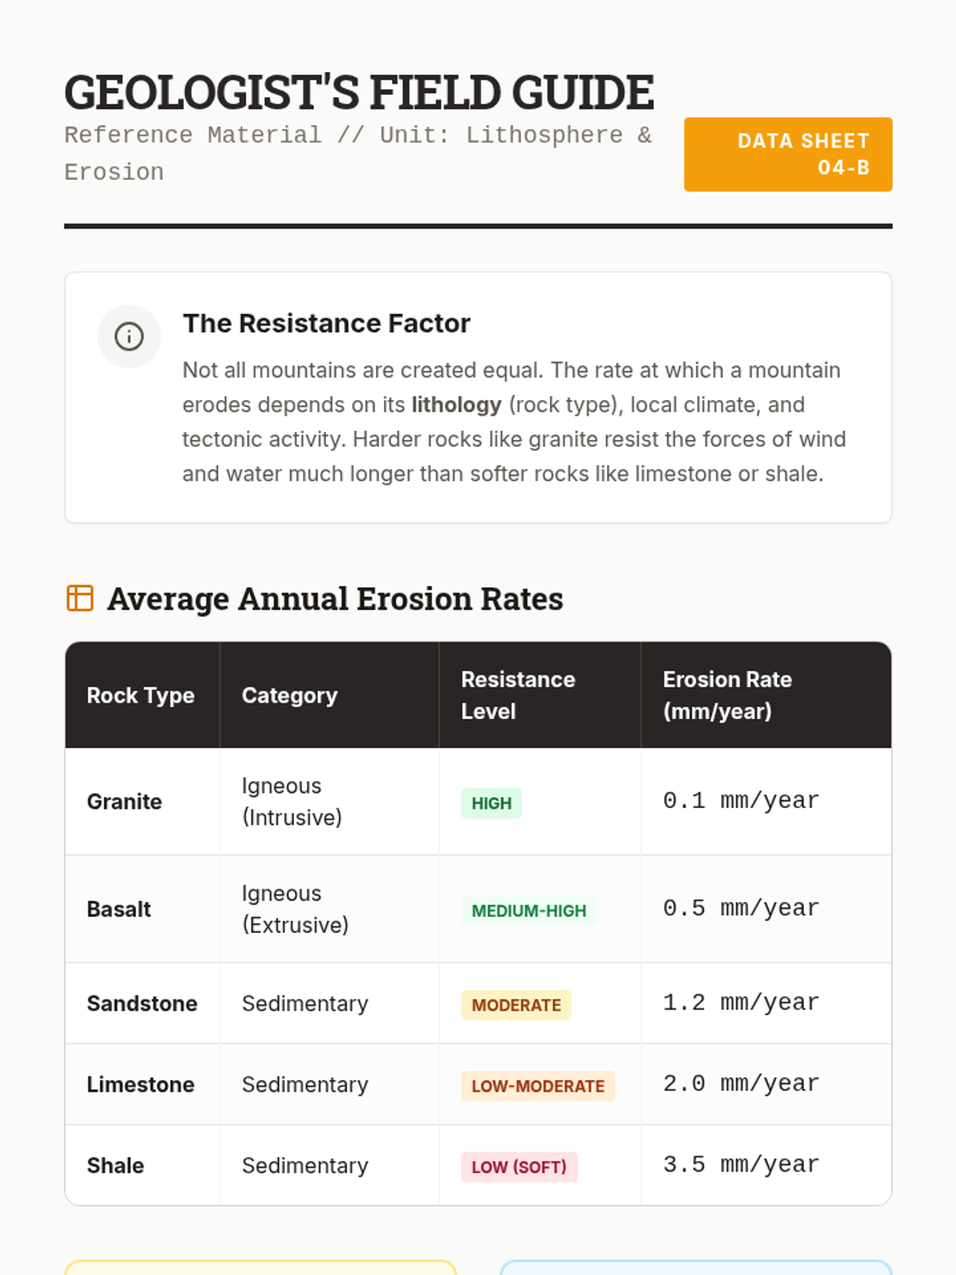Select the Shale row name
Image resolution: width=956 pixels, height=1275 pixels.
(116, 1166)
